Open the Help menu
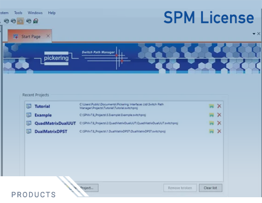This screenshot has height=203, width=262. [52, 13]
